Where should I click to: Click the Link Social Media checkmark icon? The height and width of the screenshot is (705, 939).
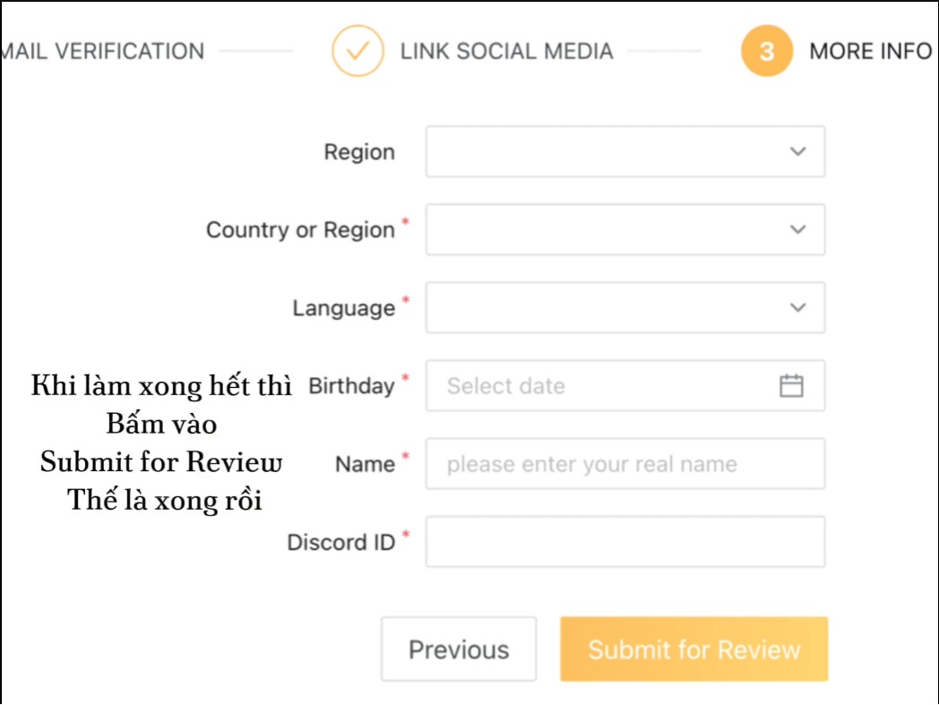(358, 51)
